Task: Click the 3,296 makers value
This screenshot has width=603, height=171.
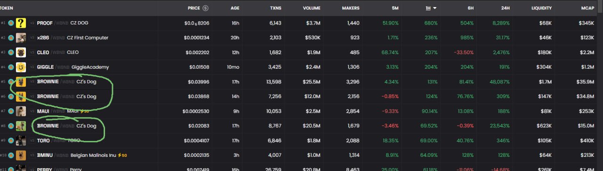Action: point(353,82)
